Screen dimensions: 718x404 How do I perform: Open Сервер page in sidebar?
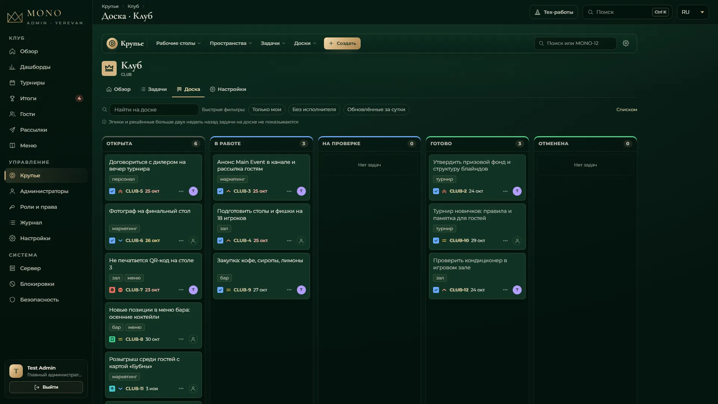point(46,268)
